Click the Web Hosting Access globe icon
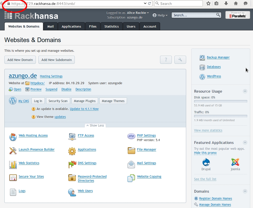Screen dimensions: 253x208 [x=13, y=137]
